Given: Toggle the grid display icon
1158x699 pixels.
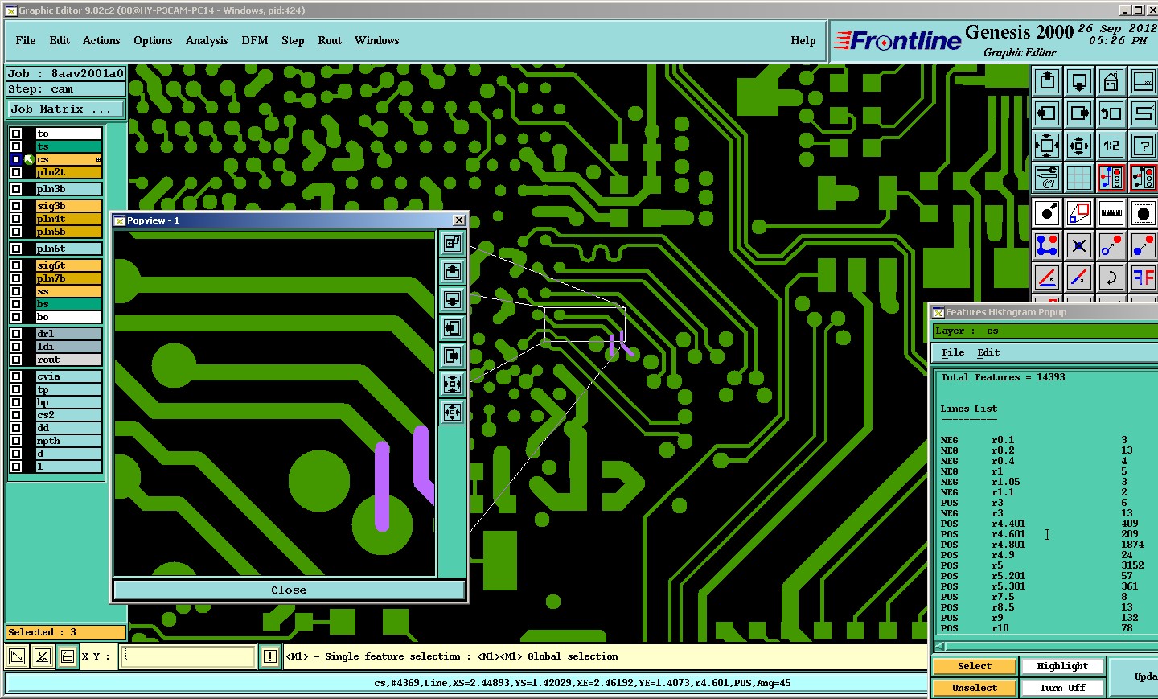Looking at the screenshot, I should pyautogui.click(x=1079, y=178).
